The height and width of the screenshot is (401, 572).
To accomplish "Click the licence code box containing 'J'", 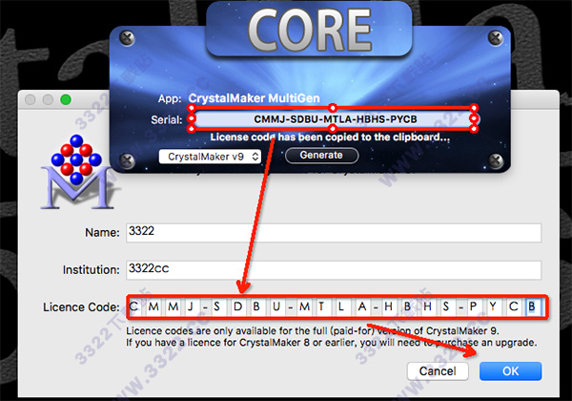I will [191, 306].
